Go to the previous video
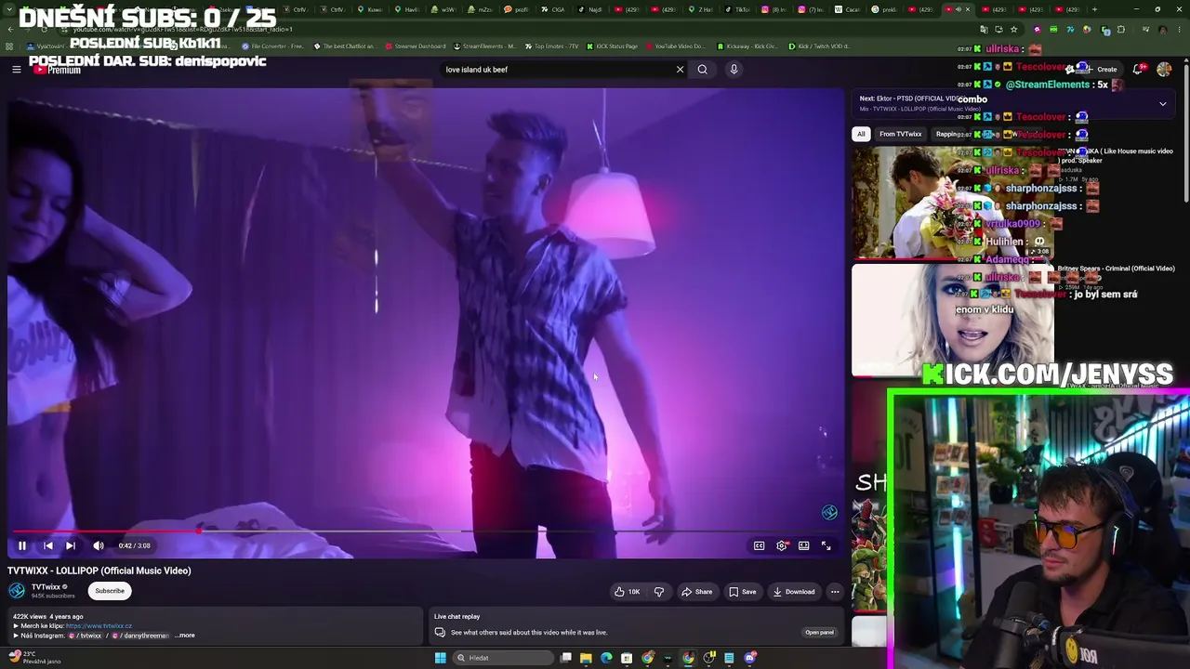Screen dimensions: 1190x669 (x=48, y=545)
